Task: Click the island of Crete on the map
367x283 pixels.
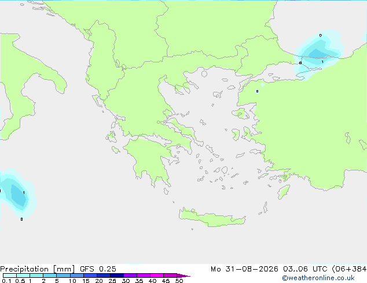Action: point(212,218)
